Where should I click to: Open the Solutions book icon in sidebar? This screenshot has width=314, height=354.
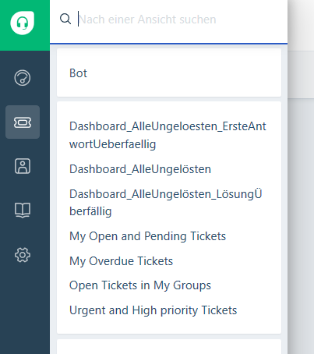pyautogui.click(x=23, y=211)
